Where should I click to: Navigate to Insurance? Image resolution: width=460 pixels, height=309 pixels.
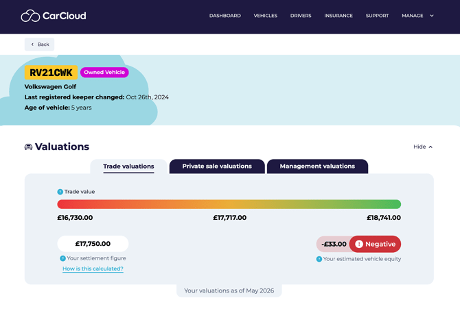pos(338,16)
